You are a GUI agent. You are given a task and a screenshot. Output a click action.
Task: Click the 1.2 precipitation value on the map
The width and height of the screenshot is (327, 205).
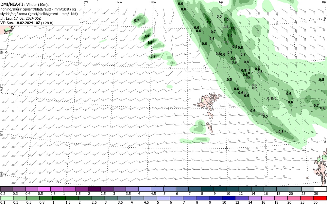point(147,36)
